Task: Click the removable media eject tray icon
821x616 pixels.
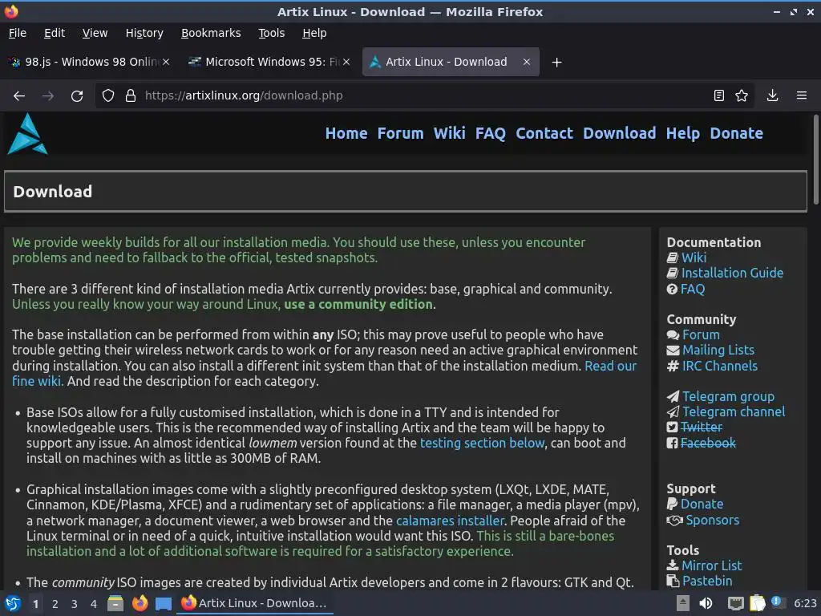Action: (683, 603)
